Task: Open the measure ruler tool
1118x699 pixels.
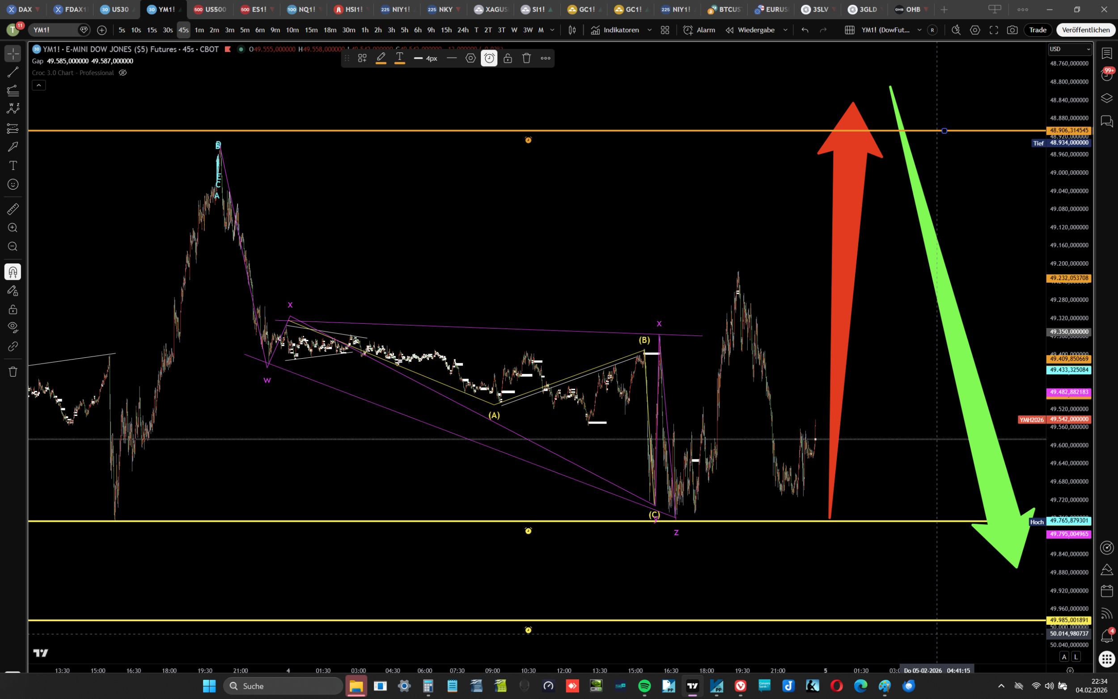Action: [13, 209]
